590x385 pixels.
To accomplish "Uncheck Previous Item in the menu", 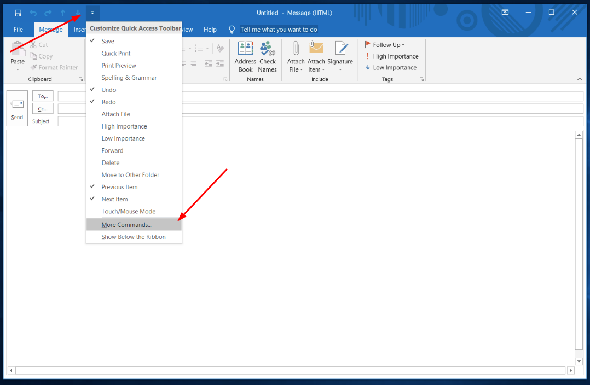I will tap(134, 187).
